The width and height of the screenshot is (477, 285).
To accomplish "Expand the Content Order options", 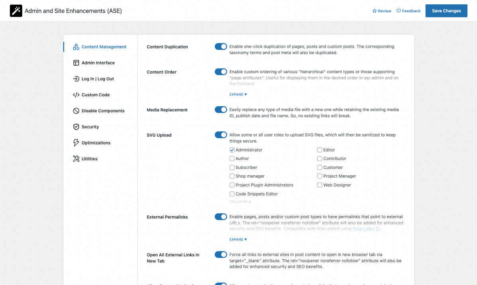I will point(238,94).
